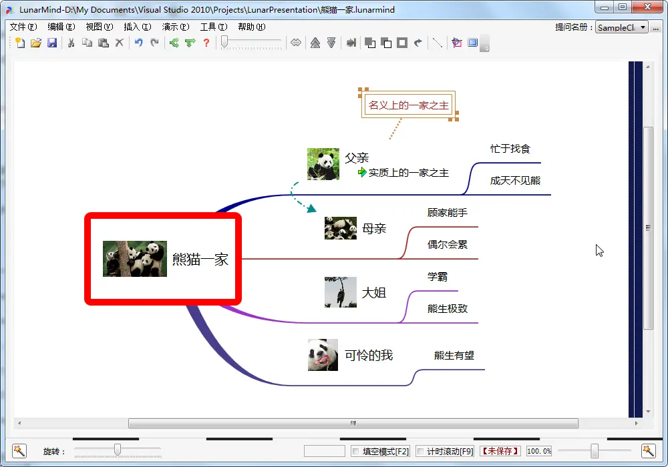Click the diagonal line tool icon
The width and height of the screenshot is (668, 467).
point(437,43)
